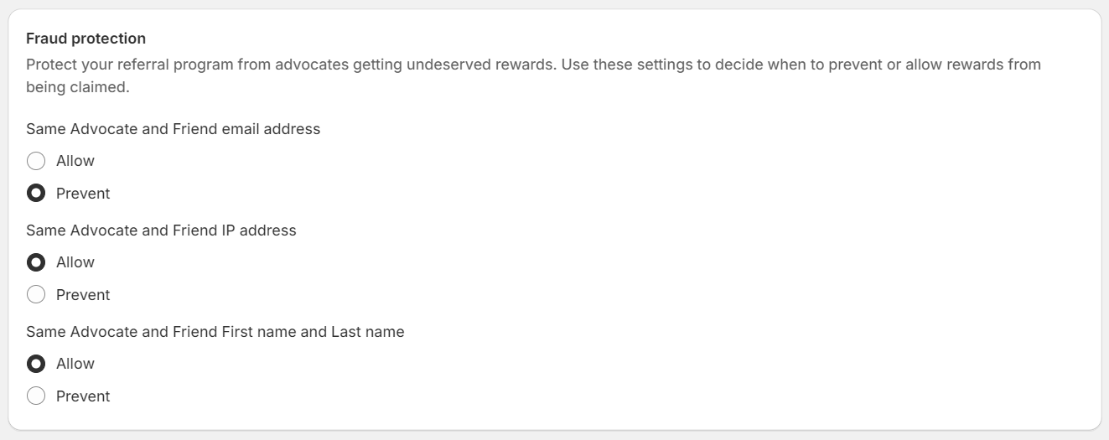
Task: Click "Allow" label text under First and Last name
Action: tap(75, 364)
